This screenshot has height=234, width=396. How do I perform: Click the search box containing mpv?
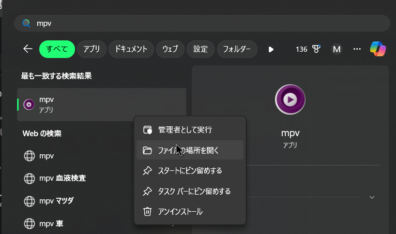(202, 23)
